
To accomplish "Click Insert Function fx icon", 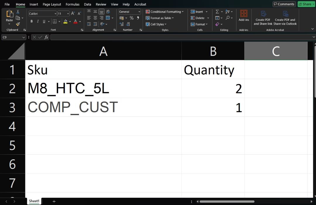I will (x=46, y=37).
